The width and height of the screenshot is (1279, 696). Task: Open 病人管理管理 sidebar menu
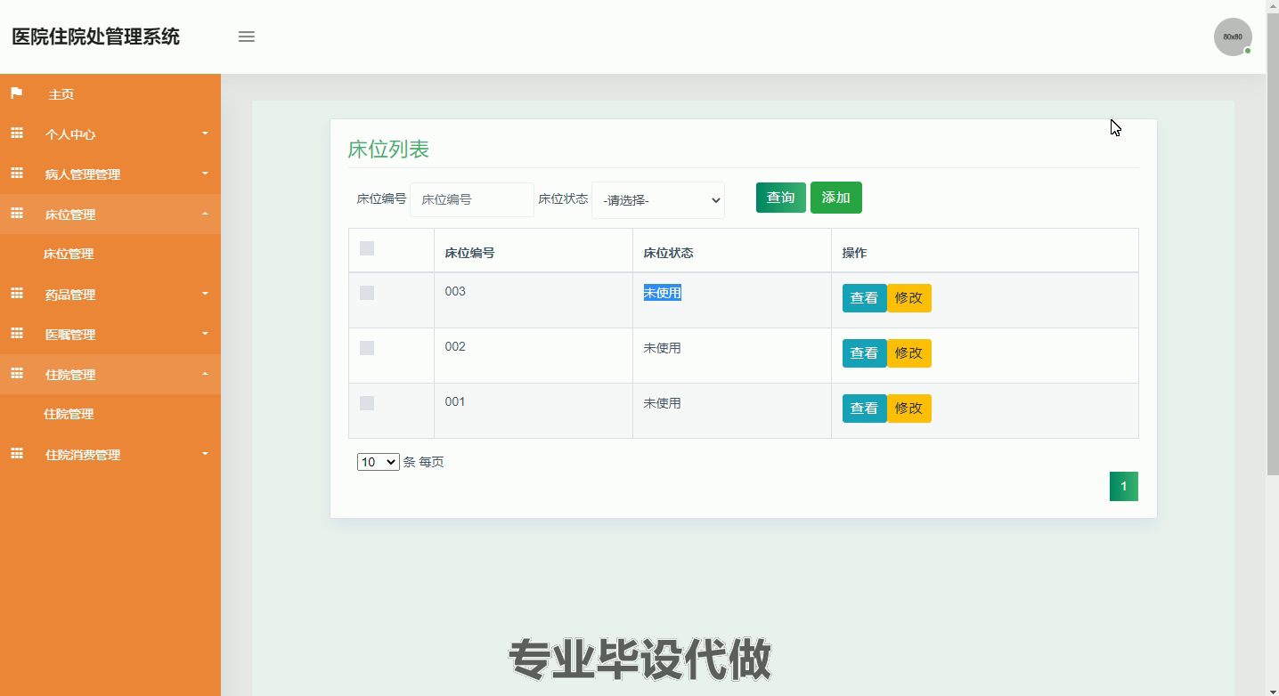(x=83, y=174)
